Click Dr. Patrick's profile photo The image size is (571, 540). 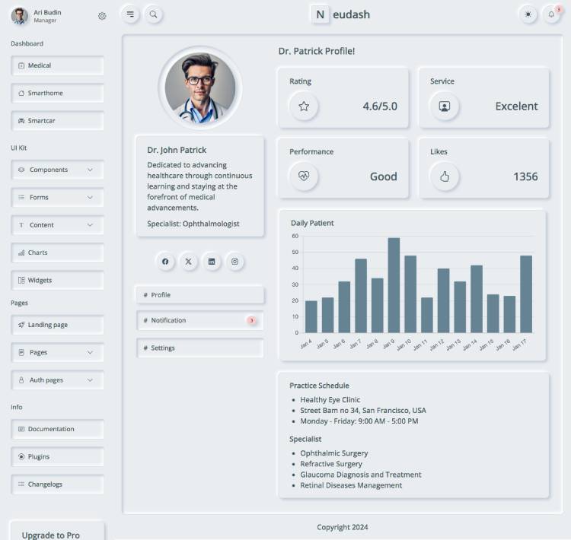click(x=200, y=87)
